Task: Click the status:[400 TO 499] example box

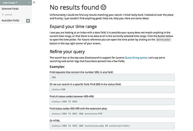Action: tap(112, 101)
